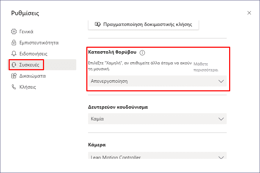
Task: Start Πραγματοποίηση δοκιμαστικής κλήσης test call
Action: [144, 25]
